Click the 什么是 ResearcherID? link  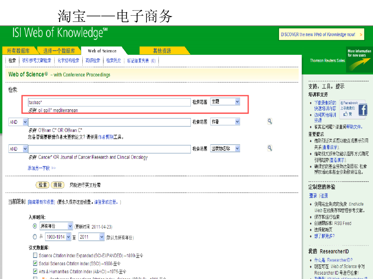click(x=333, y=260)
